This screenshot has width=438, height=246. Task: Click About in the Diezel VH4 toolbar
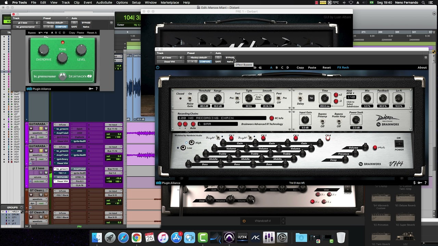coord(422,68)
